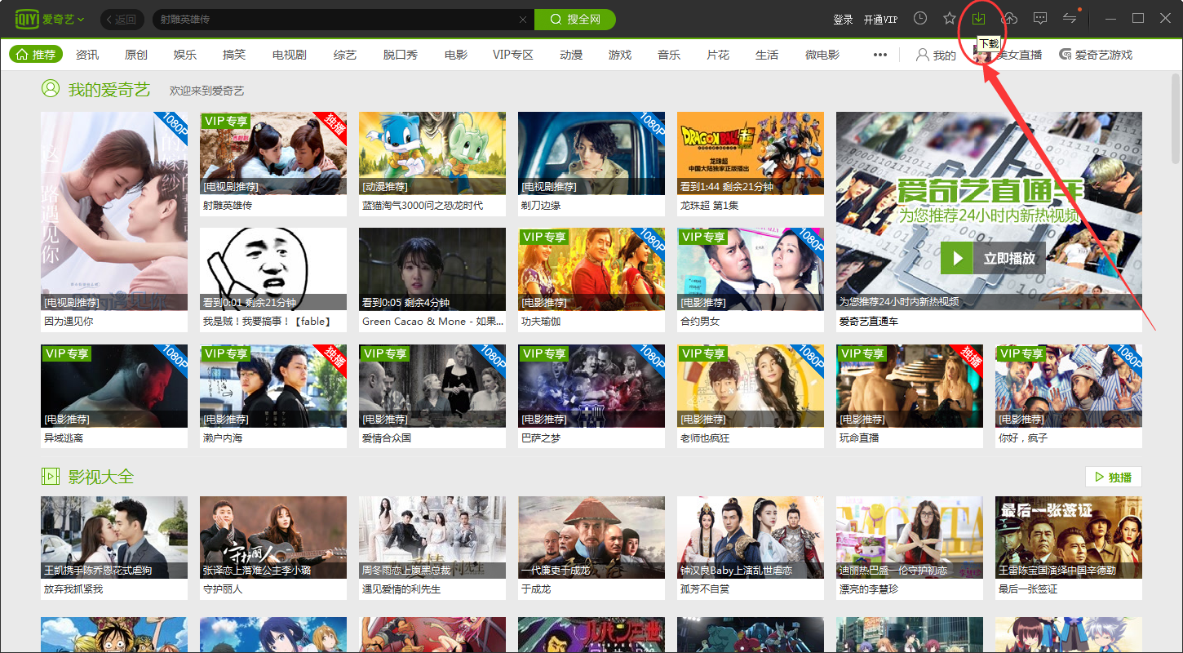Switch to the 资讯 tab
The width and height of the screenshot is (1183, 653).
pos(87,55)
